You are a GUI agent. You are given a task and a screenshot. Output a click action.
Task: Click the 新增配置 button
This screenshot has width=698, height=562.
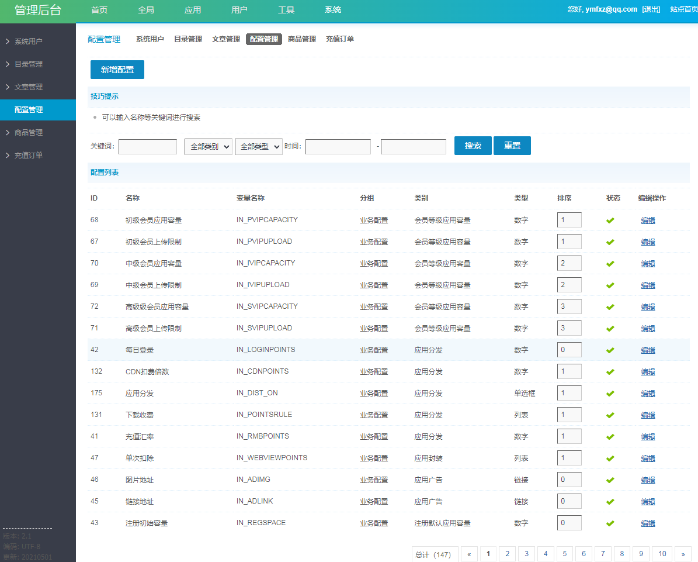coord(117,70)
